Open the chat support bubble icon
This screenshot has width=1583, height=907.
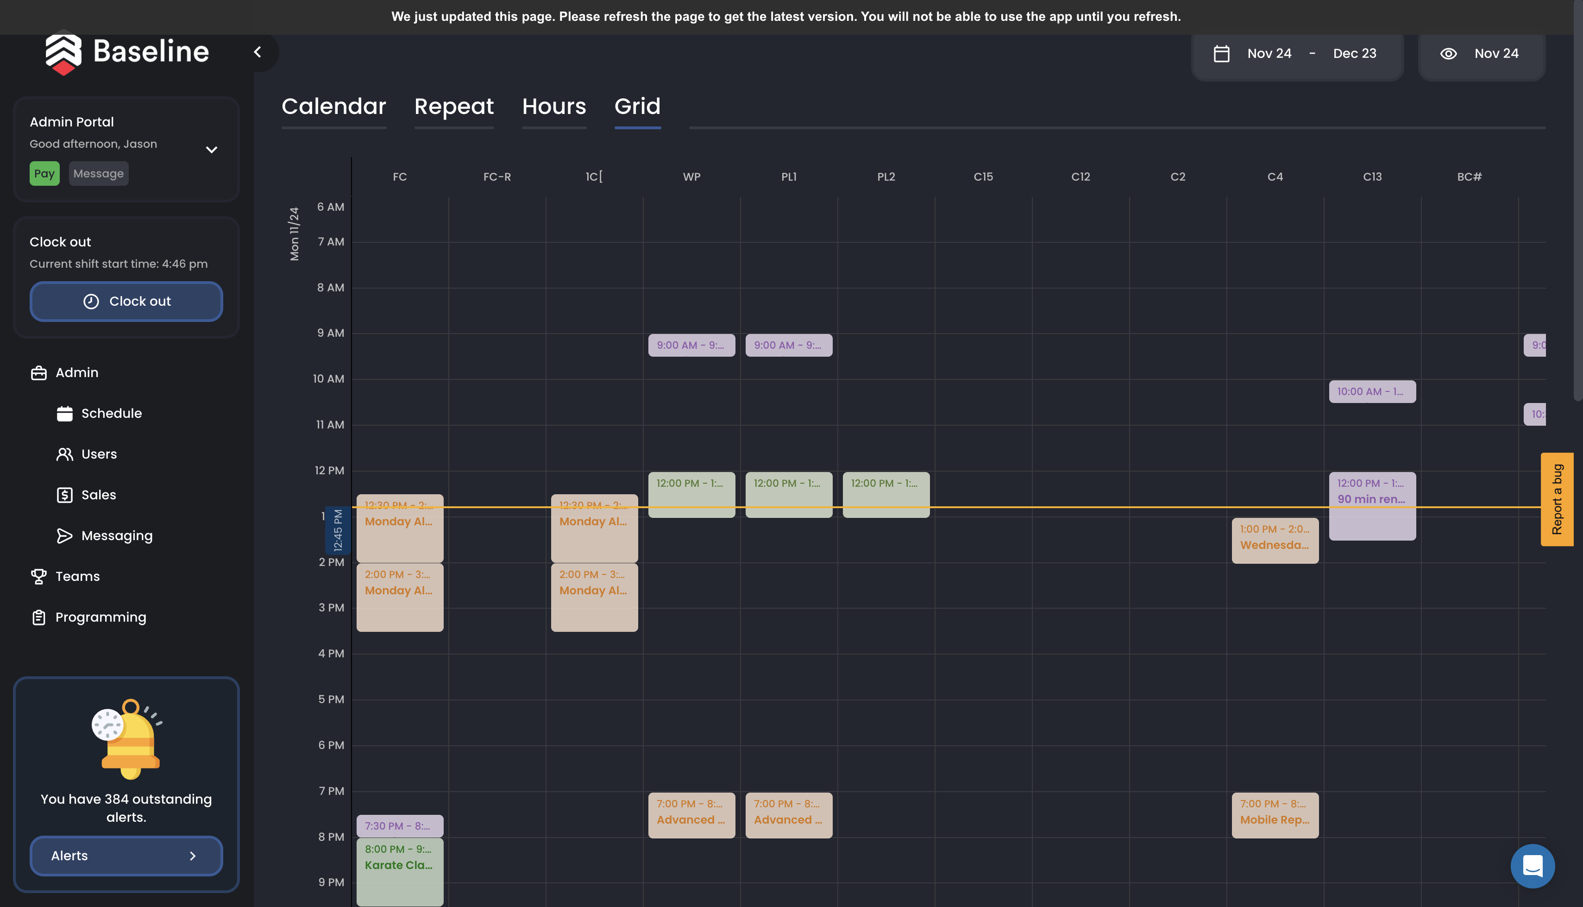(x=1532, y=866)
